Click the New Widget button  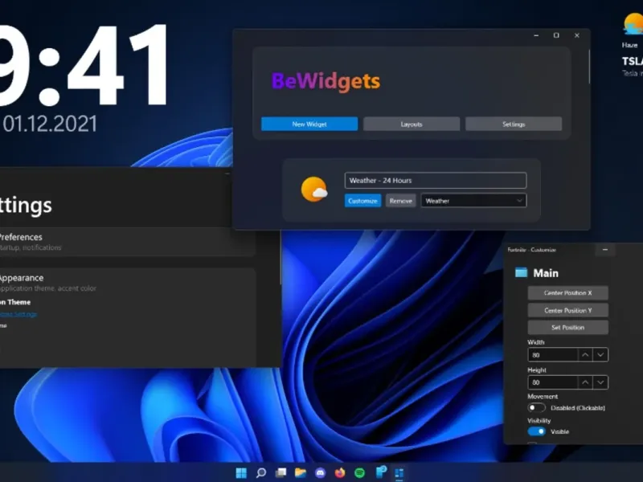309,124
